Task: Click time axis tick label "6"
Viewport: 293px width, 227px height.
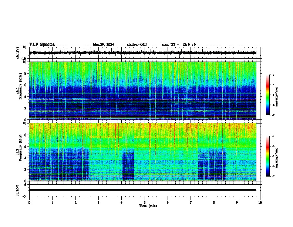Action: tap(168, 203)
